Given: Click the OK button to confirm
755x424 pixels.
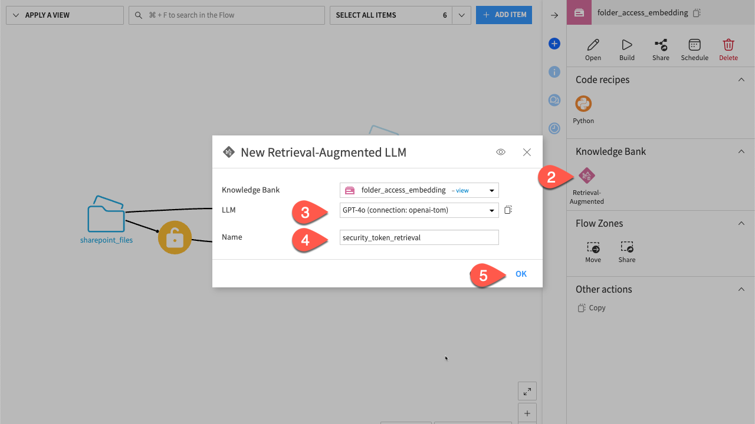Looking at the screenshot, I should pyautogui.click(x=521, y=273).
